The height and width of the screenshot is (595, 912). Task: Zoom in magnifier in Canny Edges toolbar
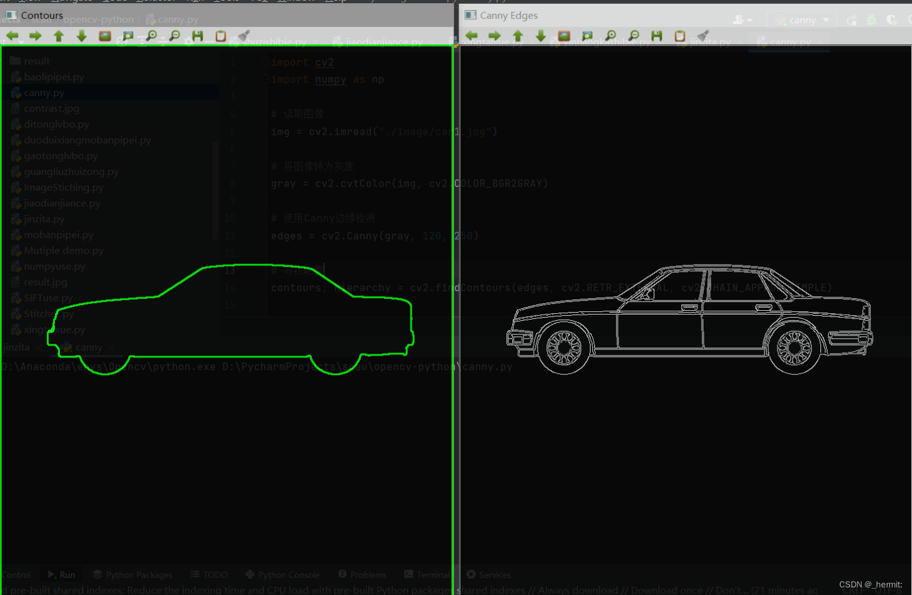pos(610,36)
